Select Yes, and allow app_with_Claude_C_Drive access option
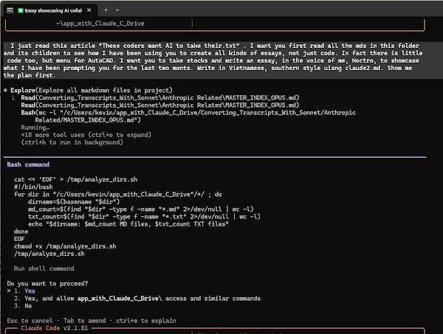 [137, 299]
